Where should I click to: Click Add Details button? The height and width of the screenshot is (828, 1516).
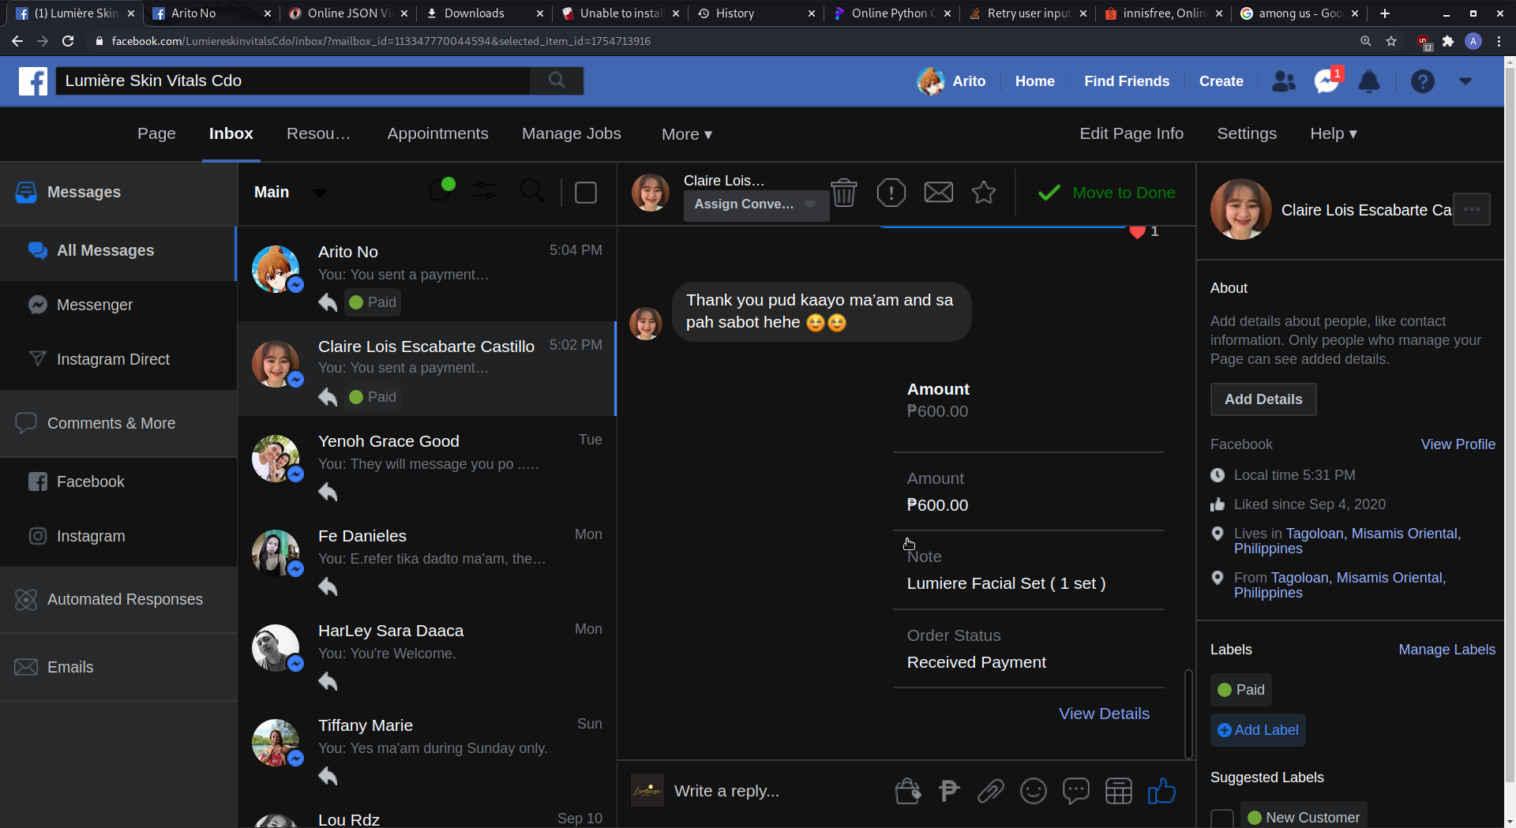1263,399
